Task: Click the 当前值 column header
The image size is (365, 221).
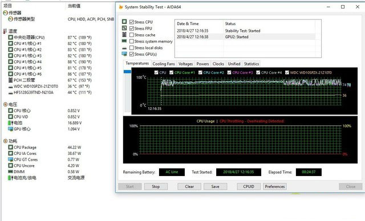Action: [x=74, y=6]
